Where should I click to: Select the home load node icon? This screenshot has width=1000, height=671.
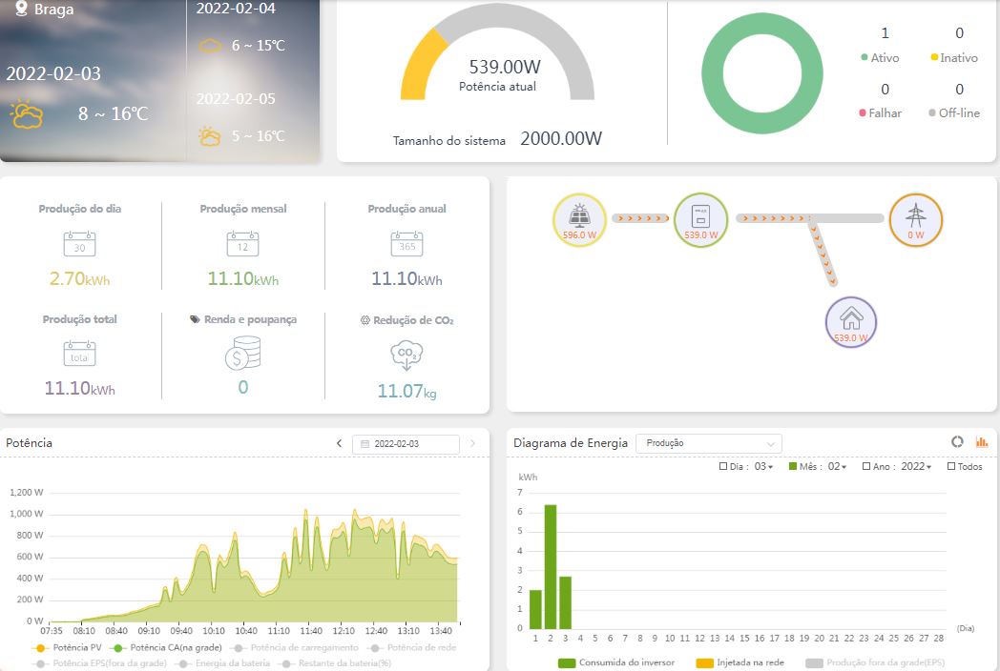tap(851, 322)
